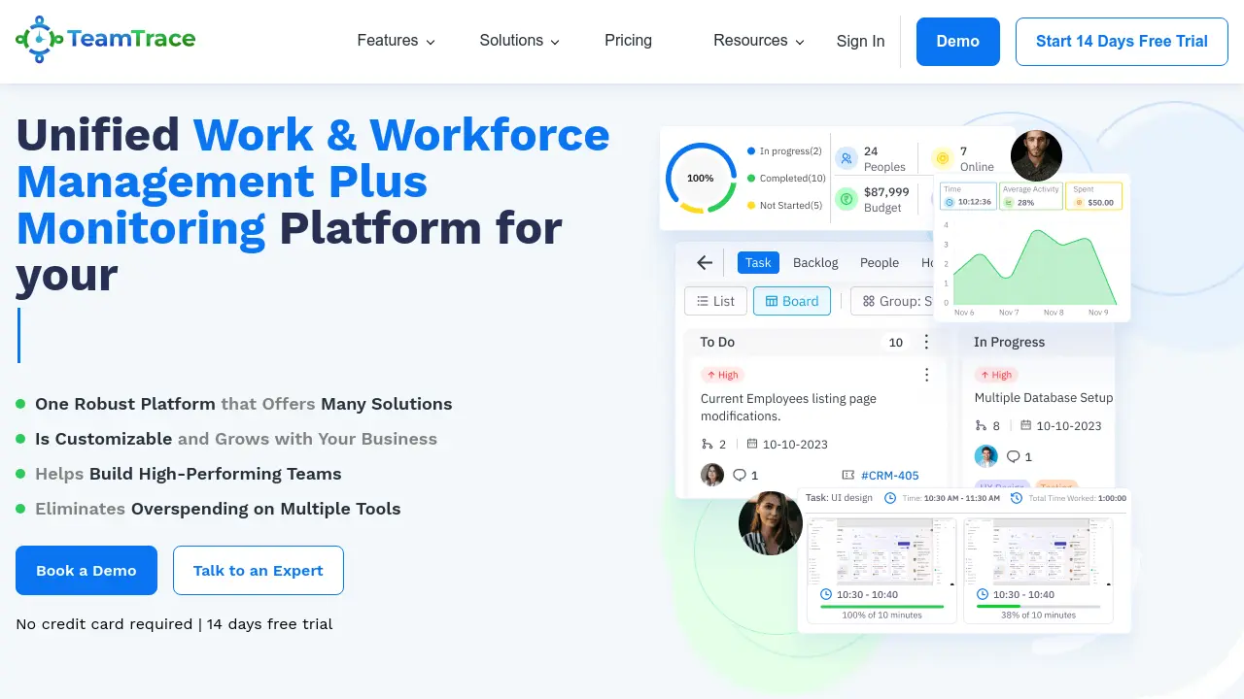
Task: Click the assignee avatar on Current Employees card
Action: click(x=712, y=475)
